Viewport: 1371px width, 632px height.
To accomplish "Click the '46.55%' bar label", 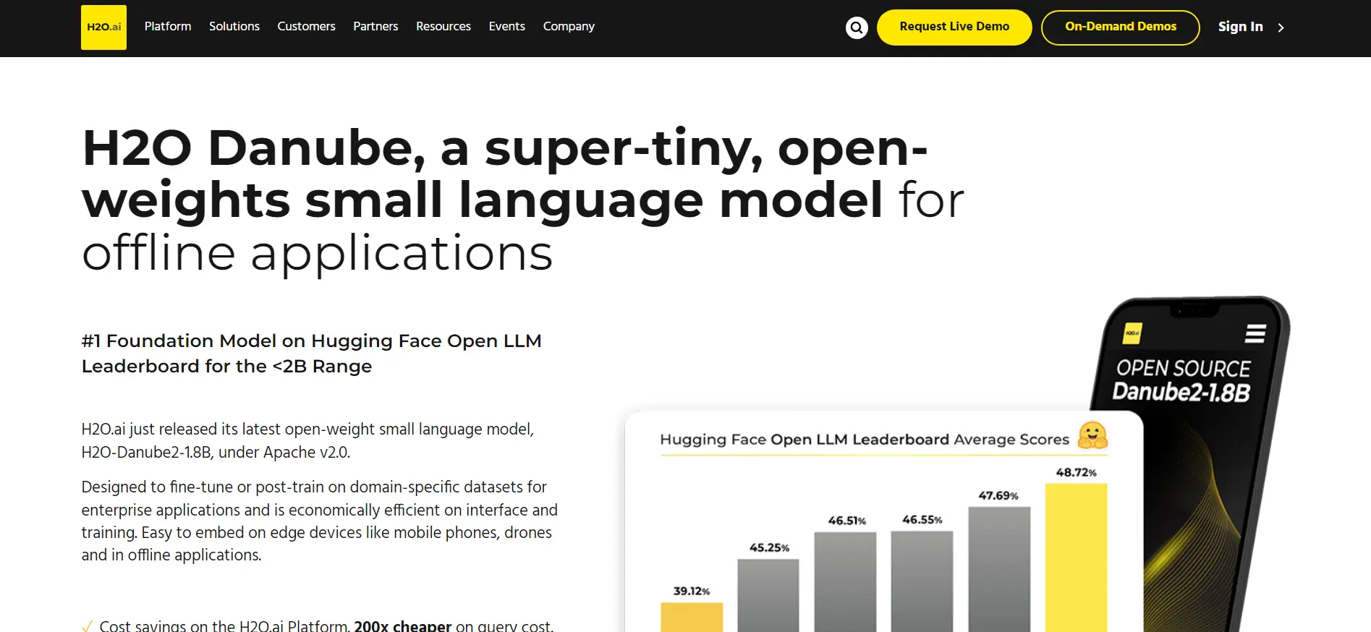I will 922,519.
